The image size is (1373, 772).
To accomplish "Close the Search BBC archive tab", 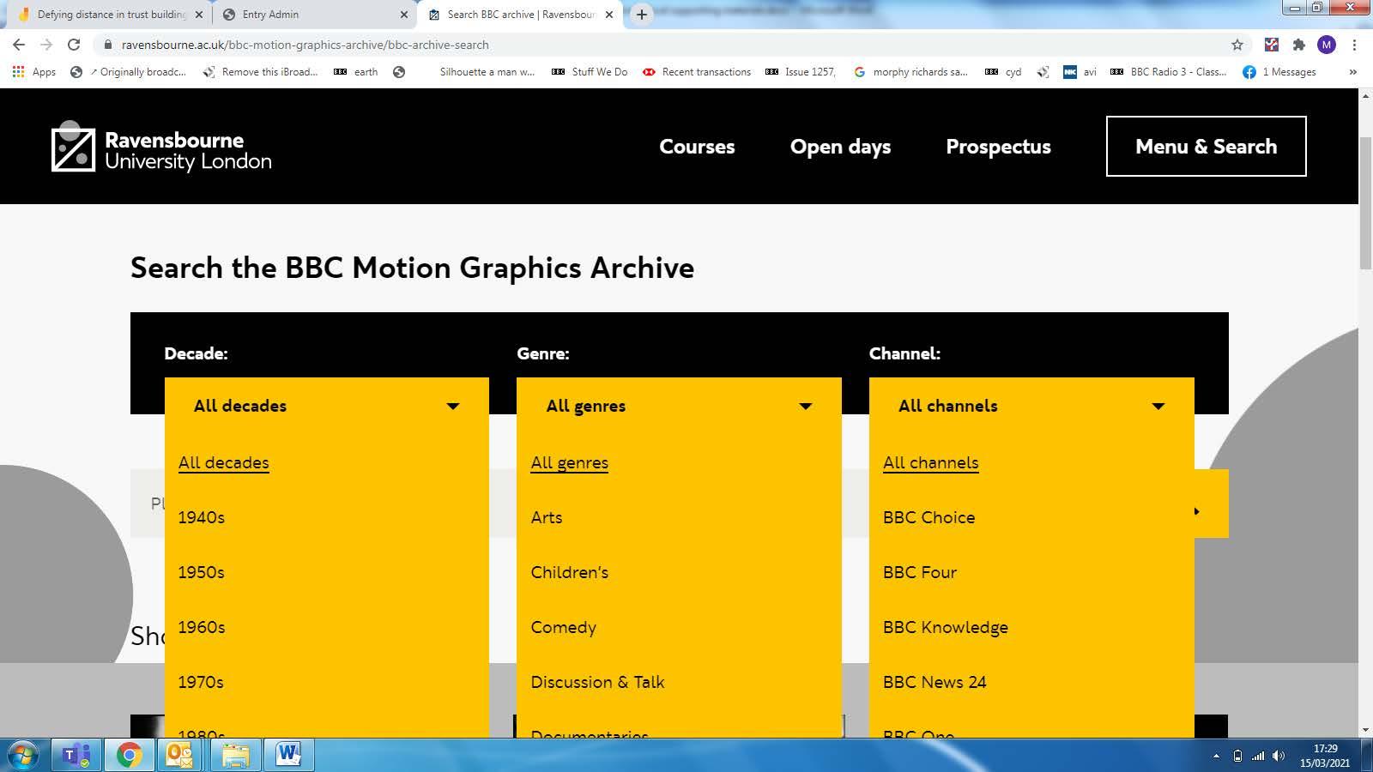I will pyautogui.click(x=609, y=15).
